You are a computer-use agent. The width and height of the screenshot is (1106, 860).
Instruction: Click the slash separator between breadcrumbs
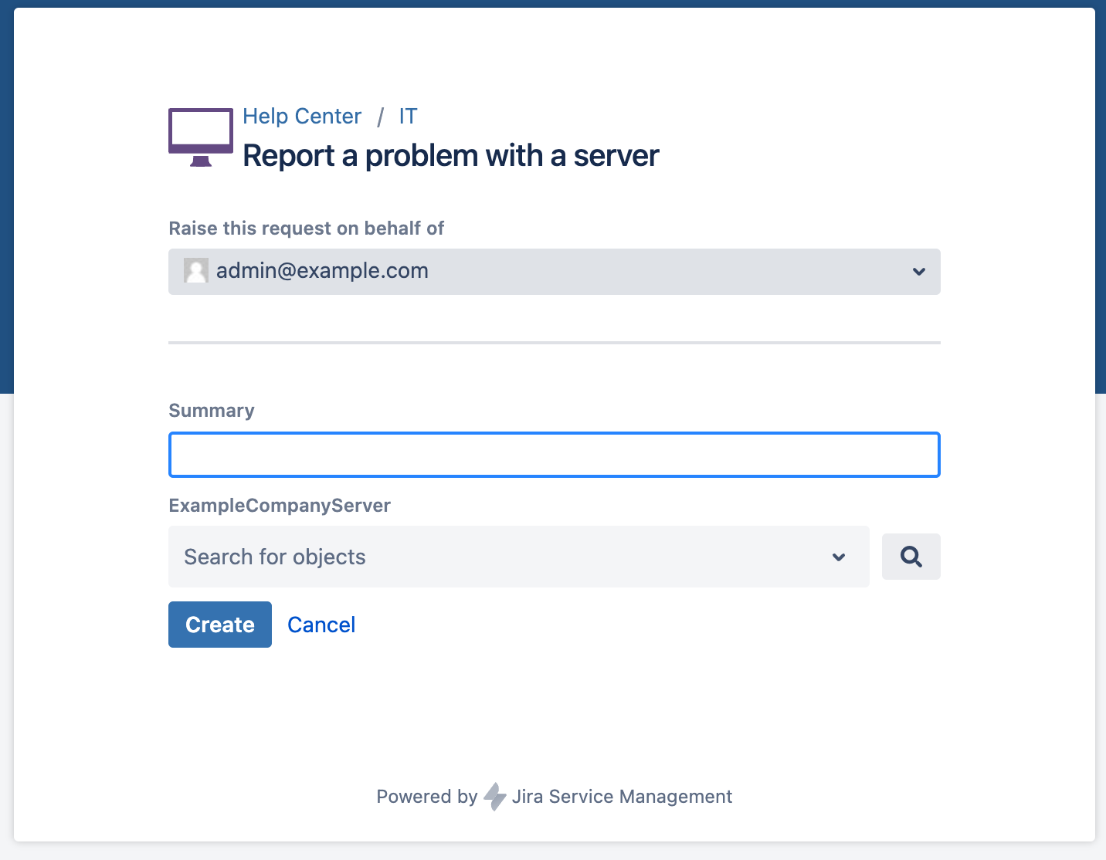[x=381, y=117]
